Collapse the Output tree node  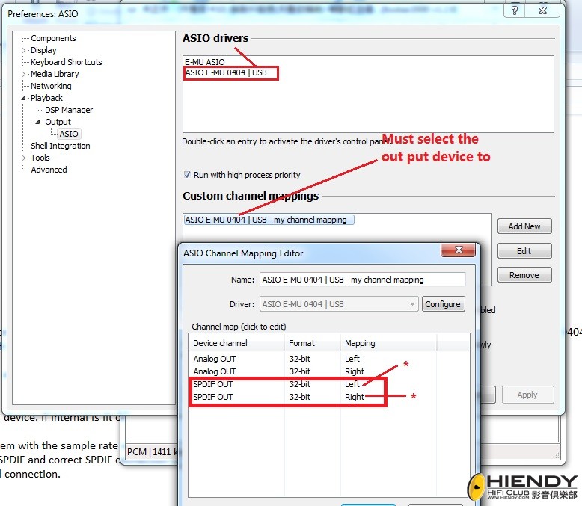tap(38, 122)
